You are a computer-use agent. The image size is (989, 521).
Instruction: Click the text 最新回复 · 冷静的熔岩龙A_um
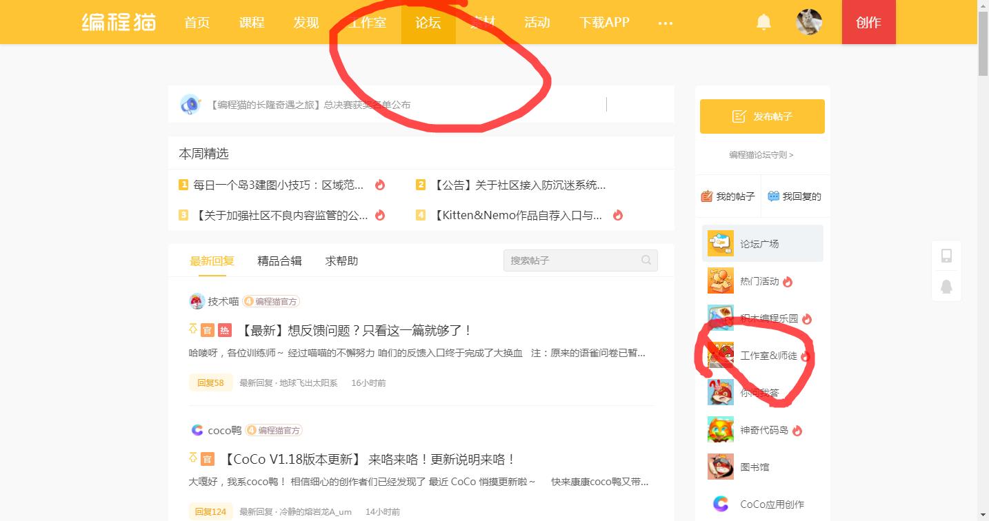pos(295,511)
